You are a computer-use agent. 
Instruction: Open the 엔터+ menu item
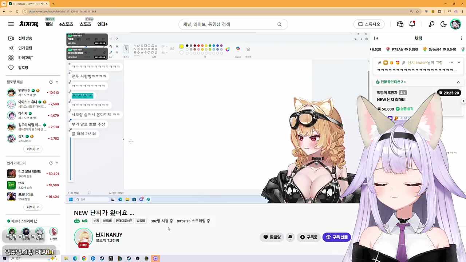(x=102, y=24)
